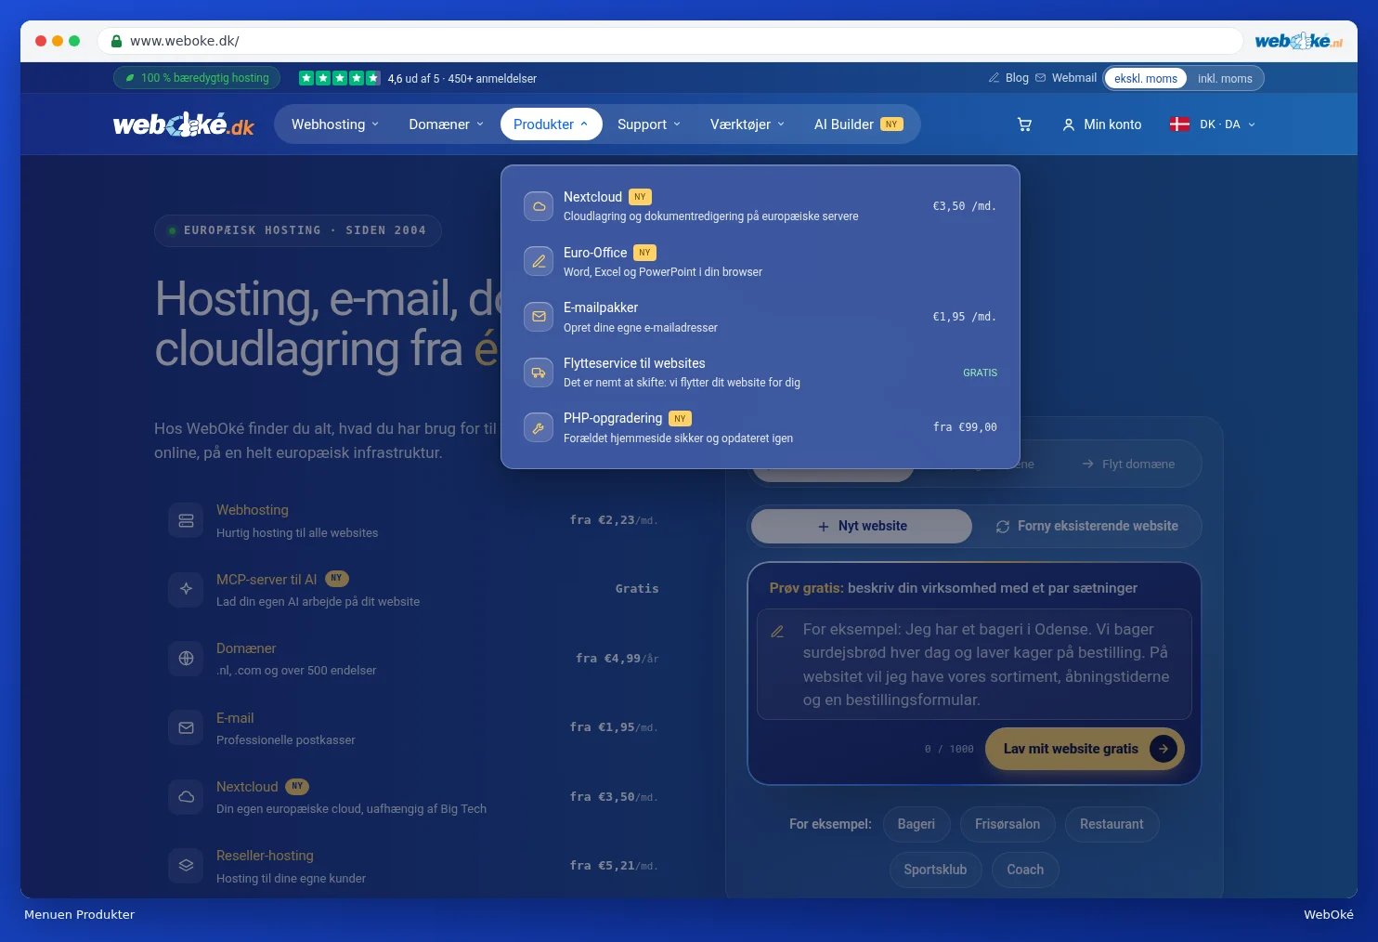Click the E-mailpakker envelope icon
Image resolution: width=1378 pixels, height=942 pixels.
coord(539,317)
